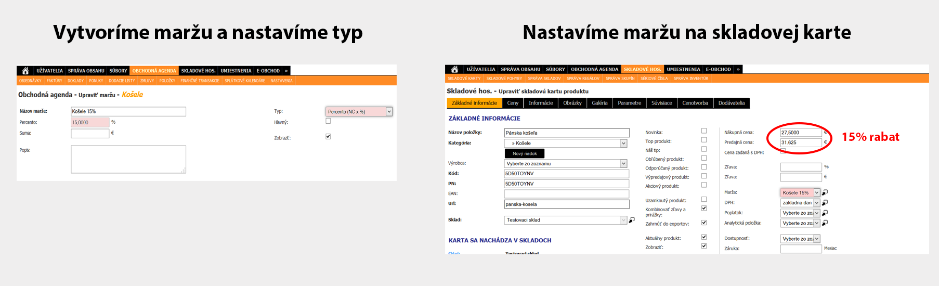Viewport: 939px width, 286px height.
Task: Expand the Kategória dropdown showing Košele
Action: tap(566, 143)
